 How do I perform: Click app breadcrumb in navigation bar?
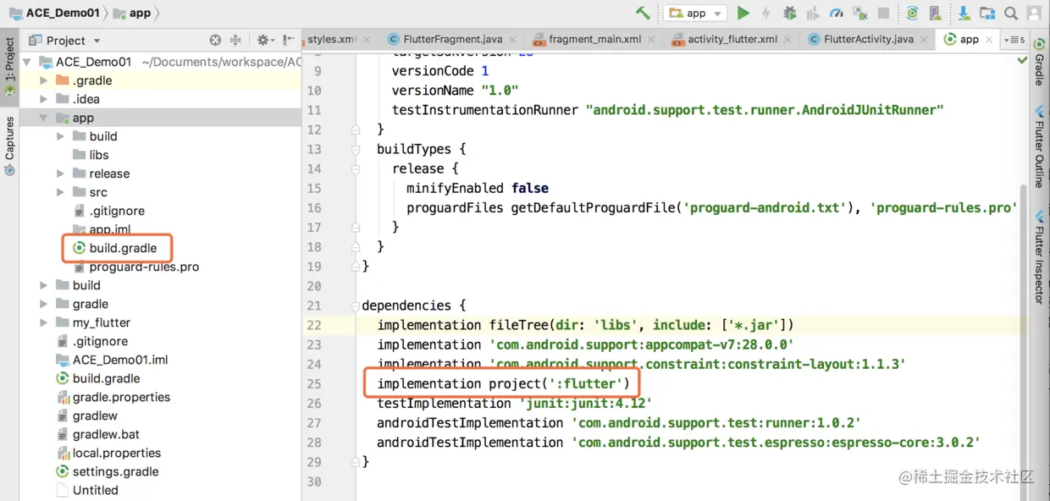(133, 13)
